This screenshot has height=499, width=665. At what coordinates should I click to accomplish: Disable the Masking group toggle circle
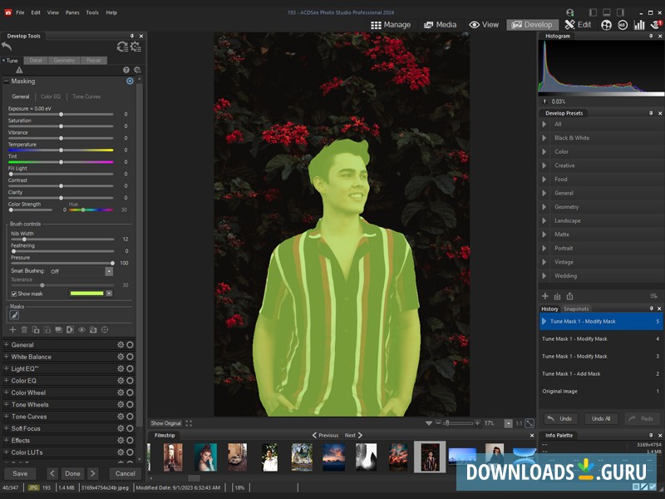[x=131, y=81]
